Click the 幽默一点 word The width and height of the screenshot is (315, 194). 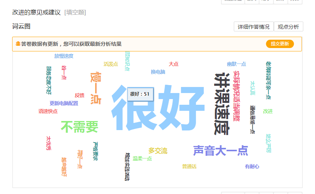[x=236, y=64]
